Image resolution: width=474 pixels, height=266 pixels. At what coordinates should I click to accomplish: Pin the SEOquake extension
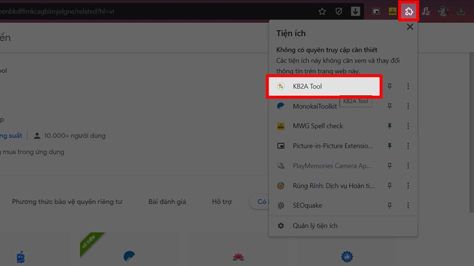(x=390, y=205)
